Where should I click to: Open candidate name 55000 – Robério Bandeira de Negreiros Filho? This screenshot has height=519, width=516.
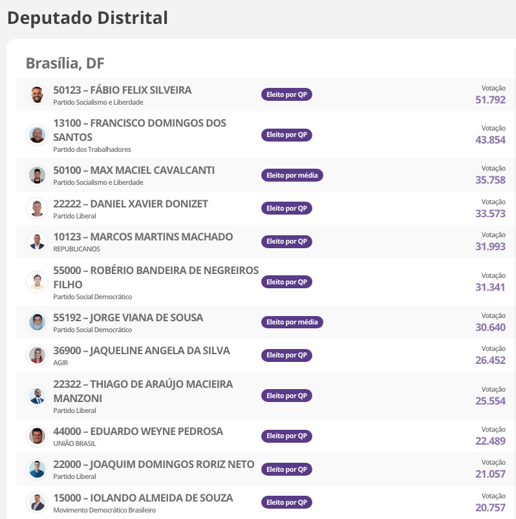point(155,277)
